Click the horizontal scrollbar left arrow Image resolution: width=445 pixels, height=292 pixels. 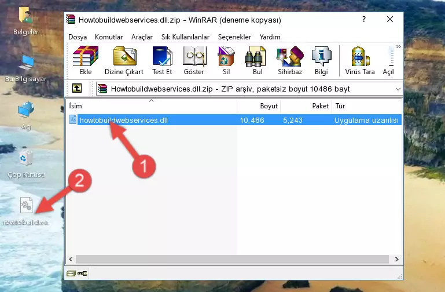[x=71, y=259]
